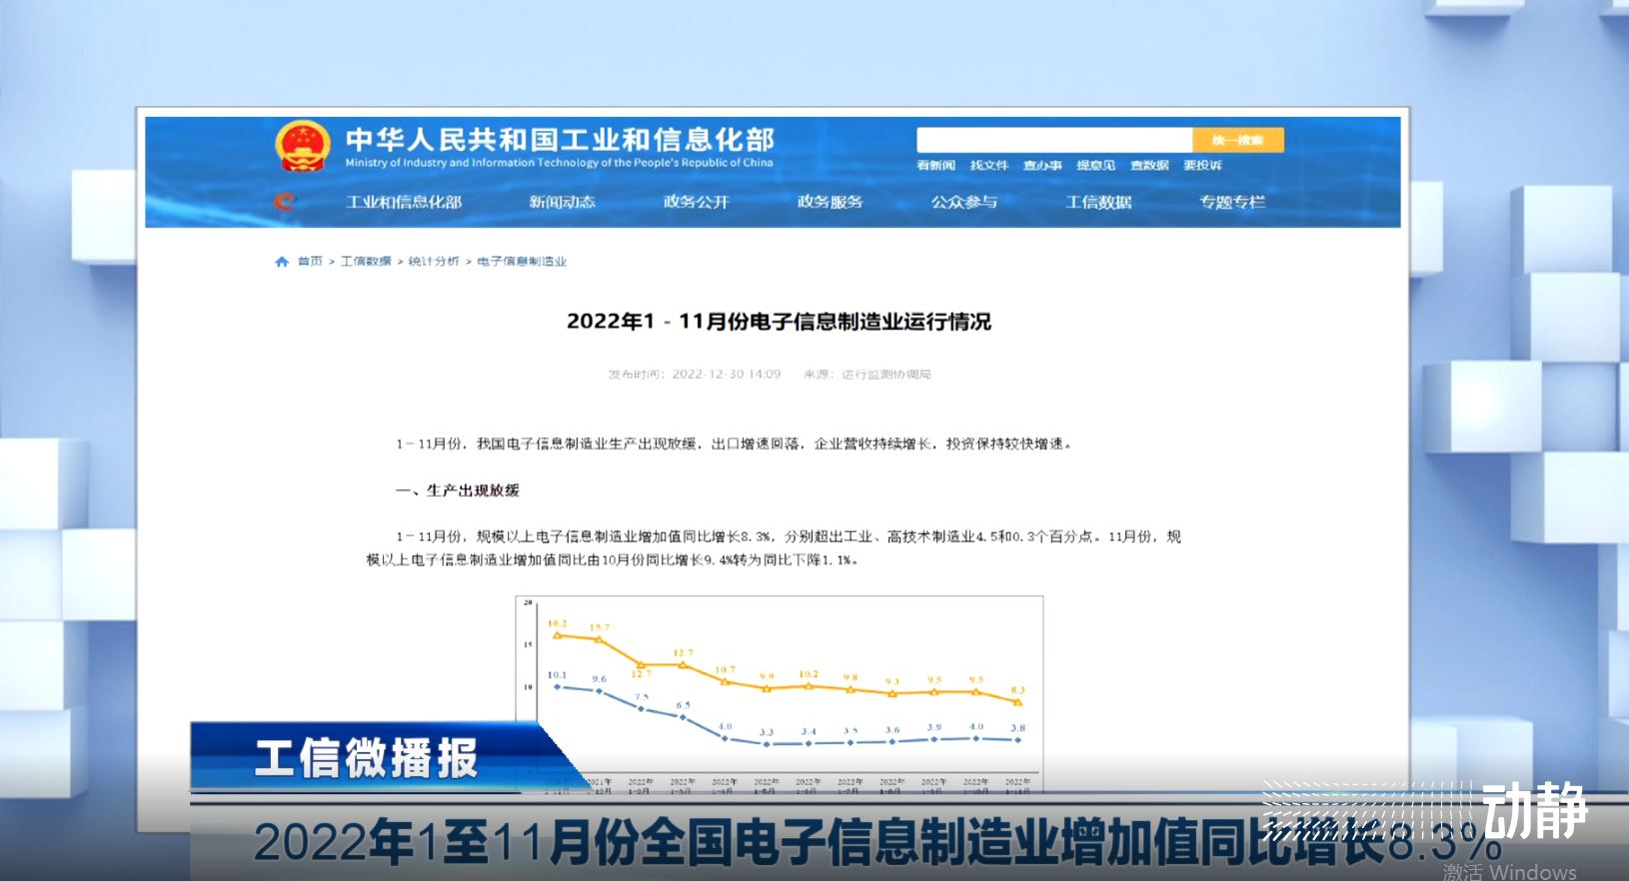This screenshot has width=1629, height=881.
Task: Select the 查数据 quick link
Action: tap(1149, 166)
